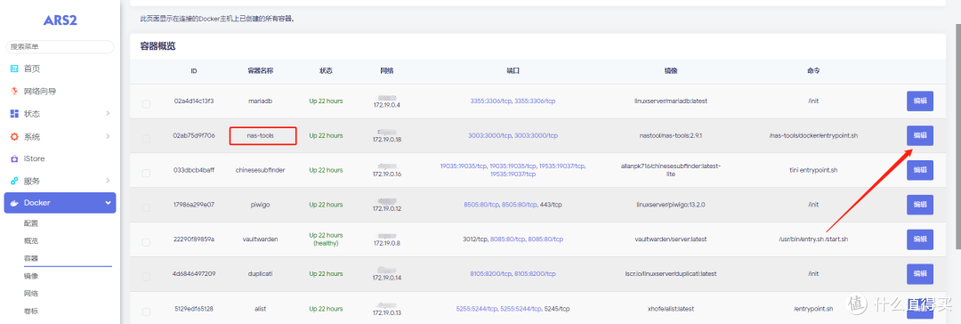Viewport: 961px width, 324px height.
Task: Check the chinesesubfinder container checkbox
Action: click(x=146, y=174)
